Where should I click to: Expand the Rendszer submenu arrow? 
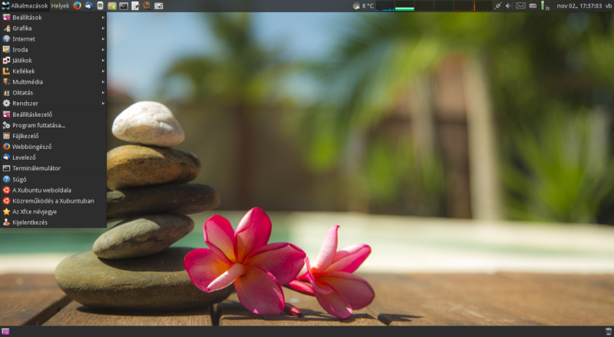click(103, 104)
